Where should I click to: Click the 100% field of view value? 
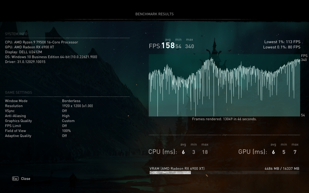[x=66, y=131]
